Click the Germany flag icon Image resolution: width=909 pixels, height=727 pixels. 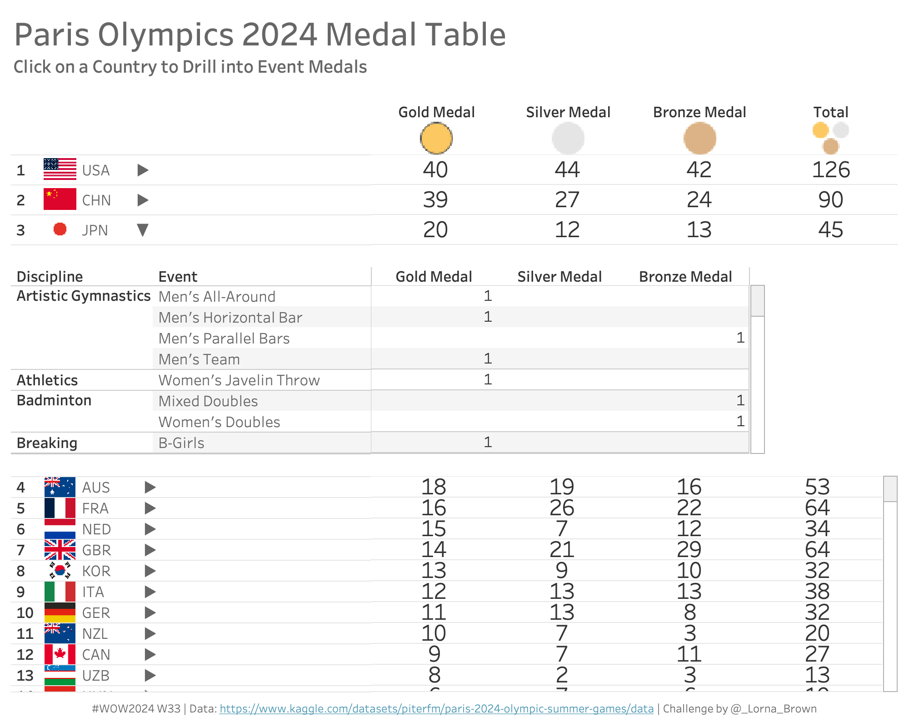coord(60,612)
